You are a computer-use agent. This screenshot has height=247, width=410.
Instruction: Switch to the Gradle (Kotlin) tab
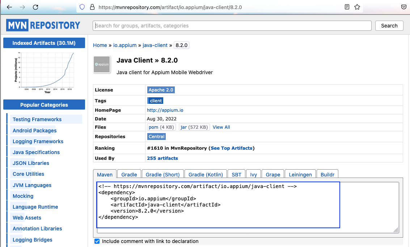coord(206,175)
